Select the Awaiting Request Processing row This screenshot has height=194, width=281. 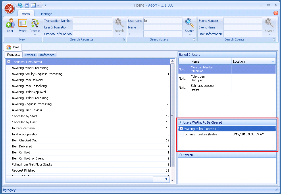tap(32, 104)
